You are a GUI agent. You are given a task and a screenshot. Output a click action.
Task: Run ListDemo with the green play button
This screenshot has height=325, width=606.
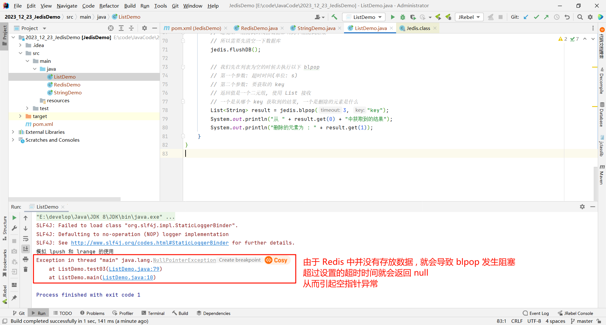pyautogui.click(x=393, y=17)
